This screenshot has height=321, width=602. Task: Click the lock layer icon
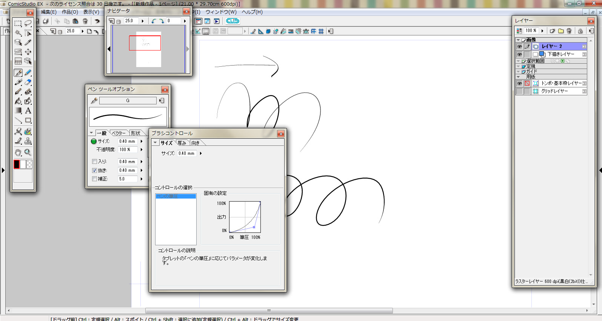(580, 31)
